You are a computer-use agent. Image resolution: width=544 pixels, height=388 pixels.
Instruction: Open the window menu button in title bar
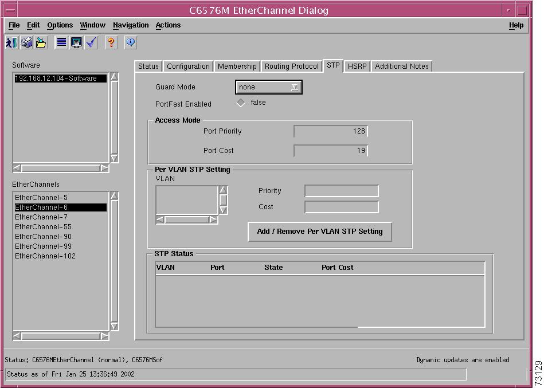10,10
